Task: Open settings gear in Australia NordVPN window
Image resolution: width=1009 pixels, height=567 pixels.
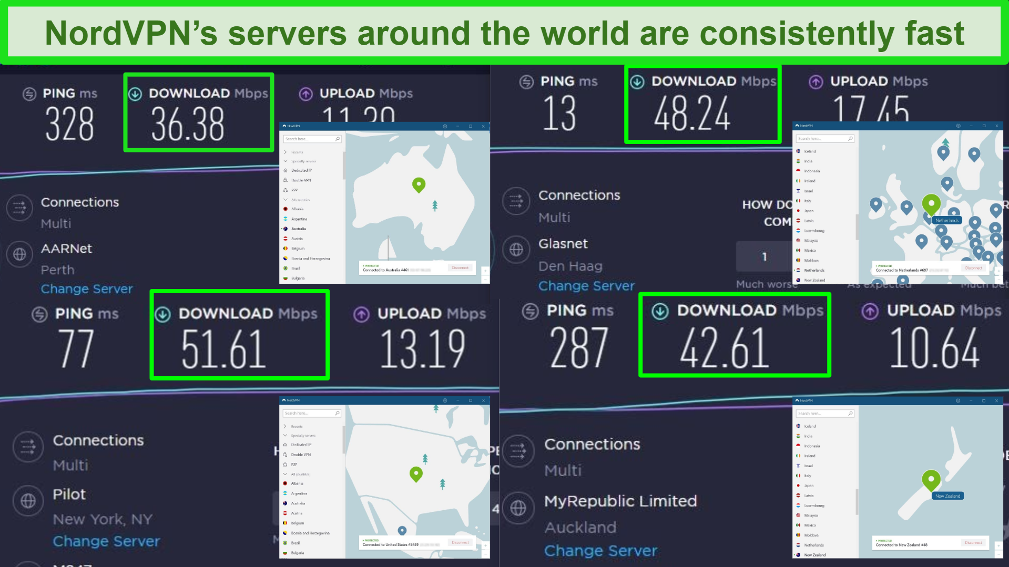Action: (x=445, y=126)
